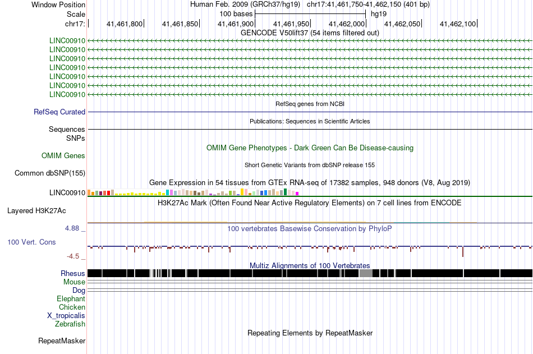Click the chr17: ruler label
The width and height of the screenshot is (533, 354).
click(x=75, y=24)
